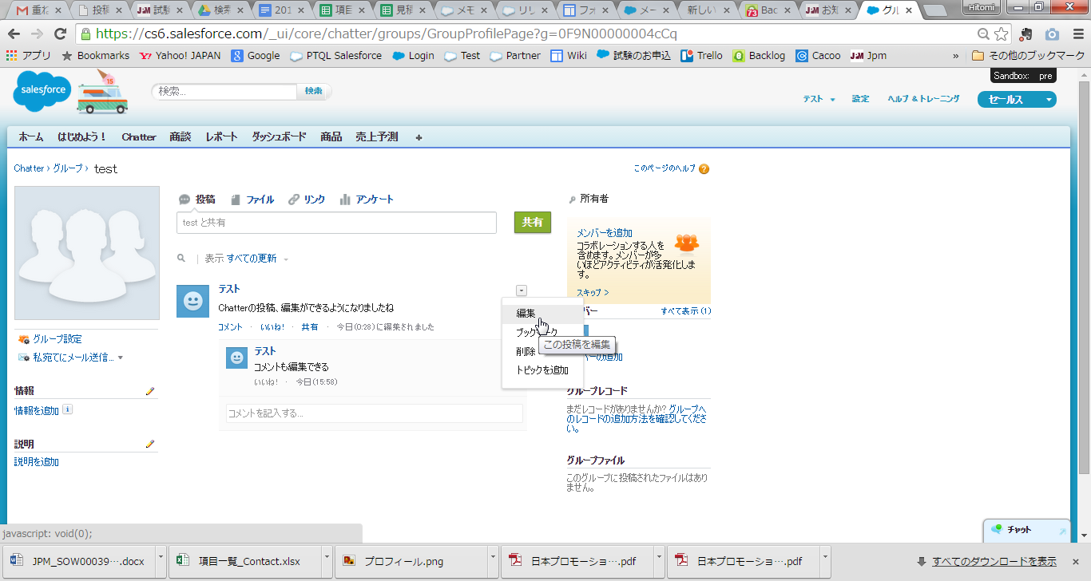Viewport: 1091px width, 581px height.
Task: Click the グループ設定 link
Action: click(57, 339)
